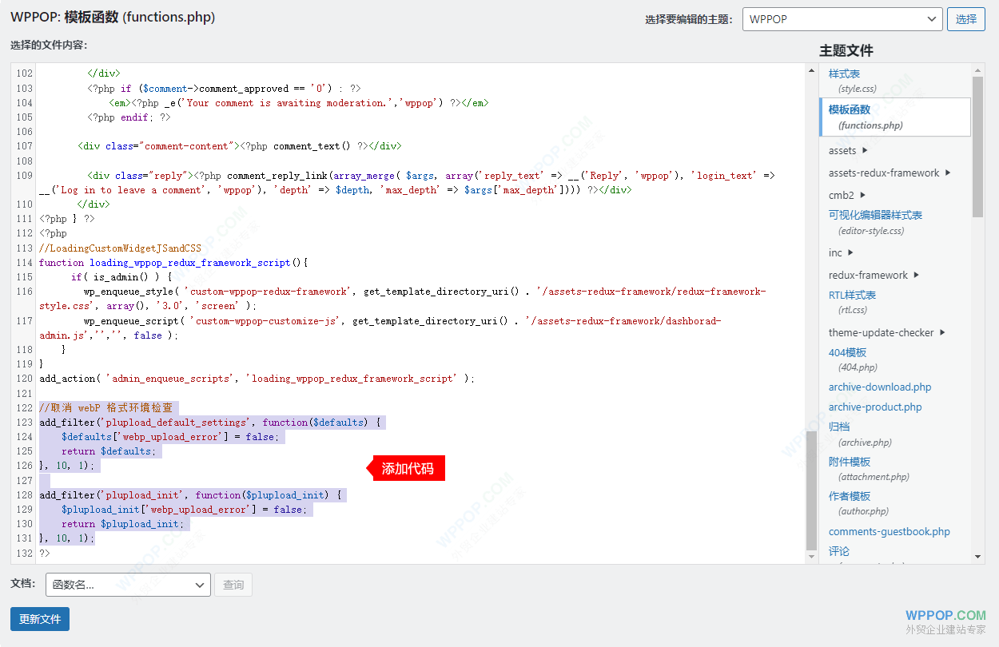Expand the redux-framework folder

[916, 275]
